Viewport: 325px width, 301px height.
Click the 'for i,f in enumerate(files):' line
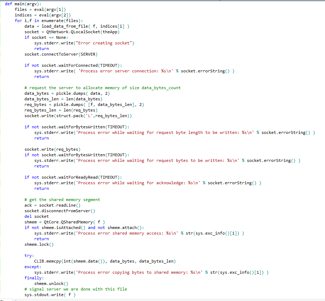(x=49, y=21)
